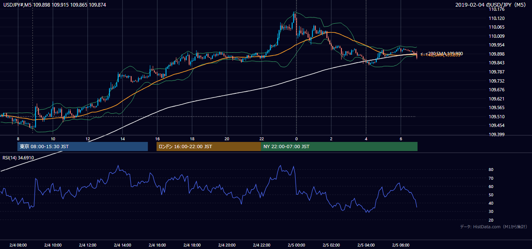This screenshot has width=532, height=249.
Task: Click RSI scale value 30
Action: click(x=491, y=212)
